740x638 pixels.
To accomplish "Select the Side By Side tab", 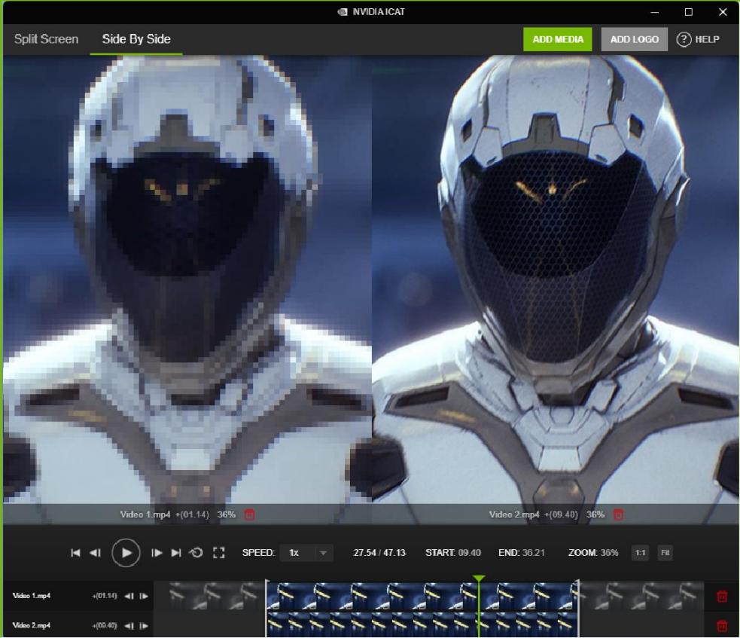I will (x=136, y=39).
